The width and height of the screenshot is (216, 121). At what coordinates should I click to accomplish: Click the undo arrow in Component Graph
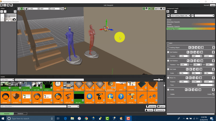point(168,16)
